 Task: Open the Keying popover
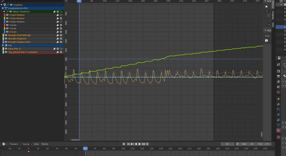27,144
